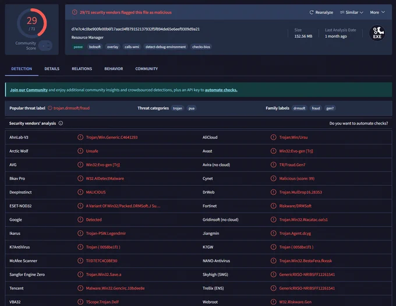This screenshot has width=396, height=306.
Task: Click the alert icon in the K7GW row
Action: tap(273, 247)
